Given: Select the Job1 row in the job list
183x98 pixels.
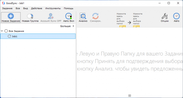Looking at the screenshot, I should 38,36.
